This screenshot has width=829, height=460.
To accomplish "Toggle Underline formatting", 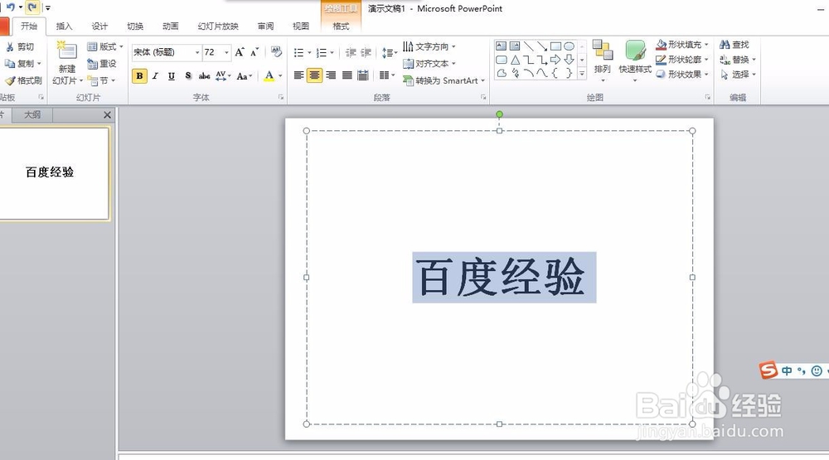I will tap(172, 75).
